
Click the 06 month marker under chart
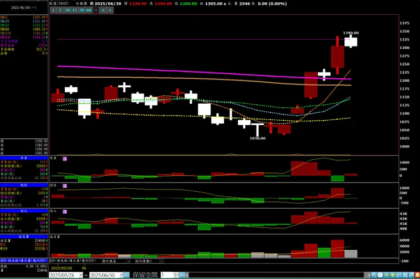tap(84, 268)
